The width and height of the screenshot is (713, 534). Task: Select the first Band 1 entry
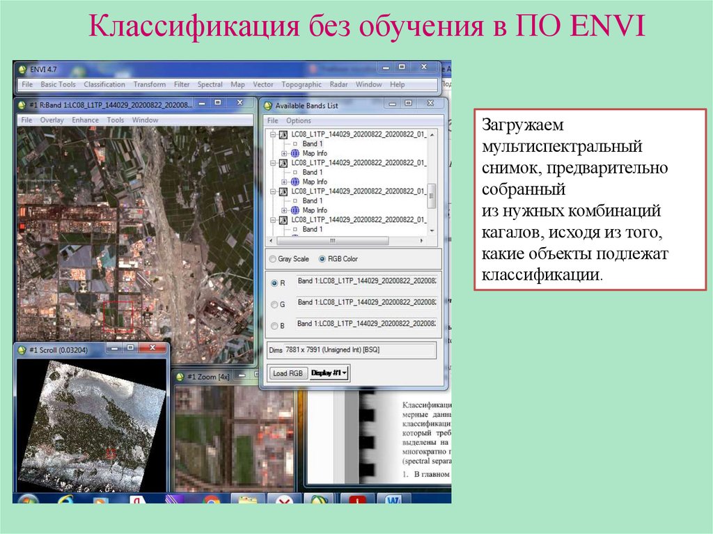[x=313, y=143]
